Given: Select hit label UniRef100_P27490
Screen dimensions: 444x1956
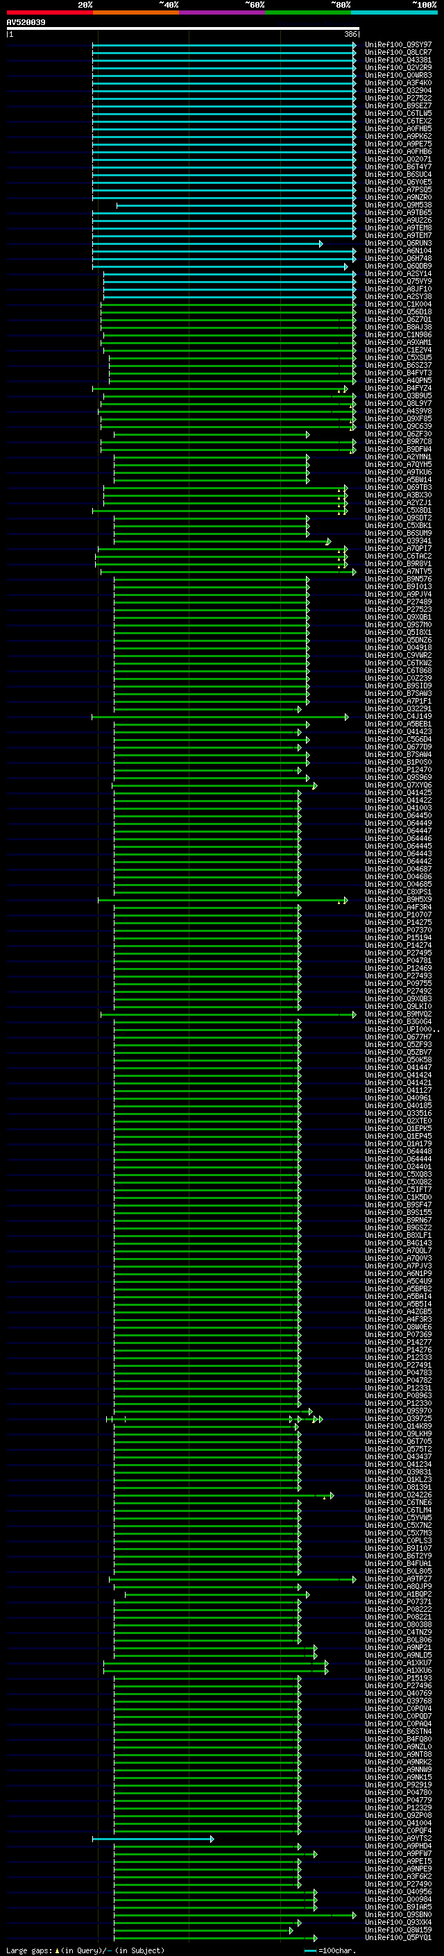Looking at the screenshot, I should tap(398, 1885).
